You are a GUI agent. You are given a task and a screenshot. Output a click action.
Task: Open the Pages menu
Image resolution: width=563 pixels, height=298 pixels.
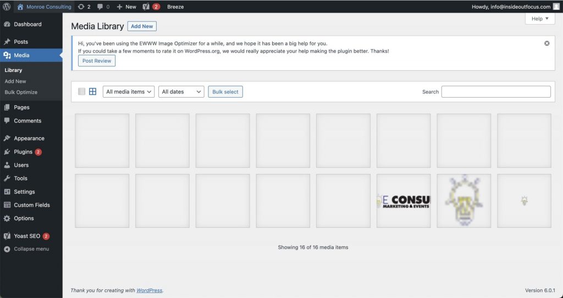(x=31, y=107)
